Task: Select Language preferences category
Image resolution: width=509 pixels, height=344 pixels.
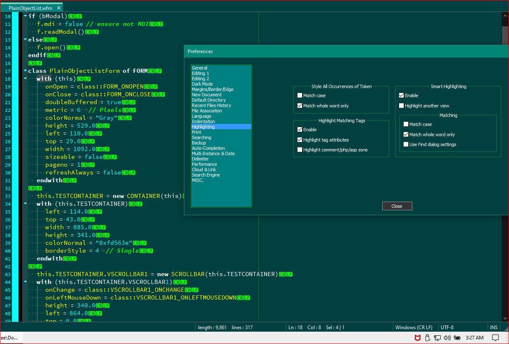Action: [221, 116]
